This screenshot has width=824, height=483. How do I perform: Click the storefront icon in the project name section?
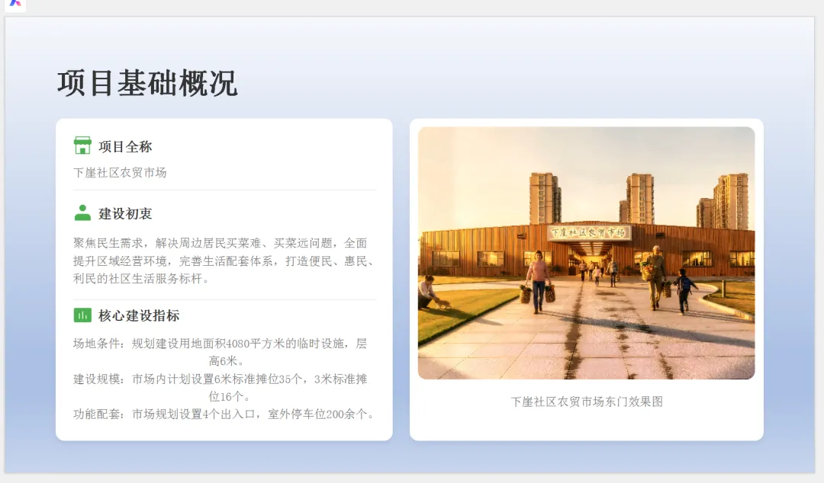coord(84,146)
